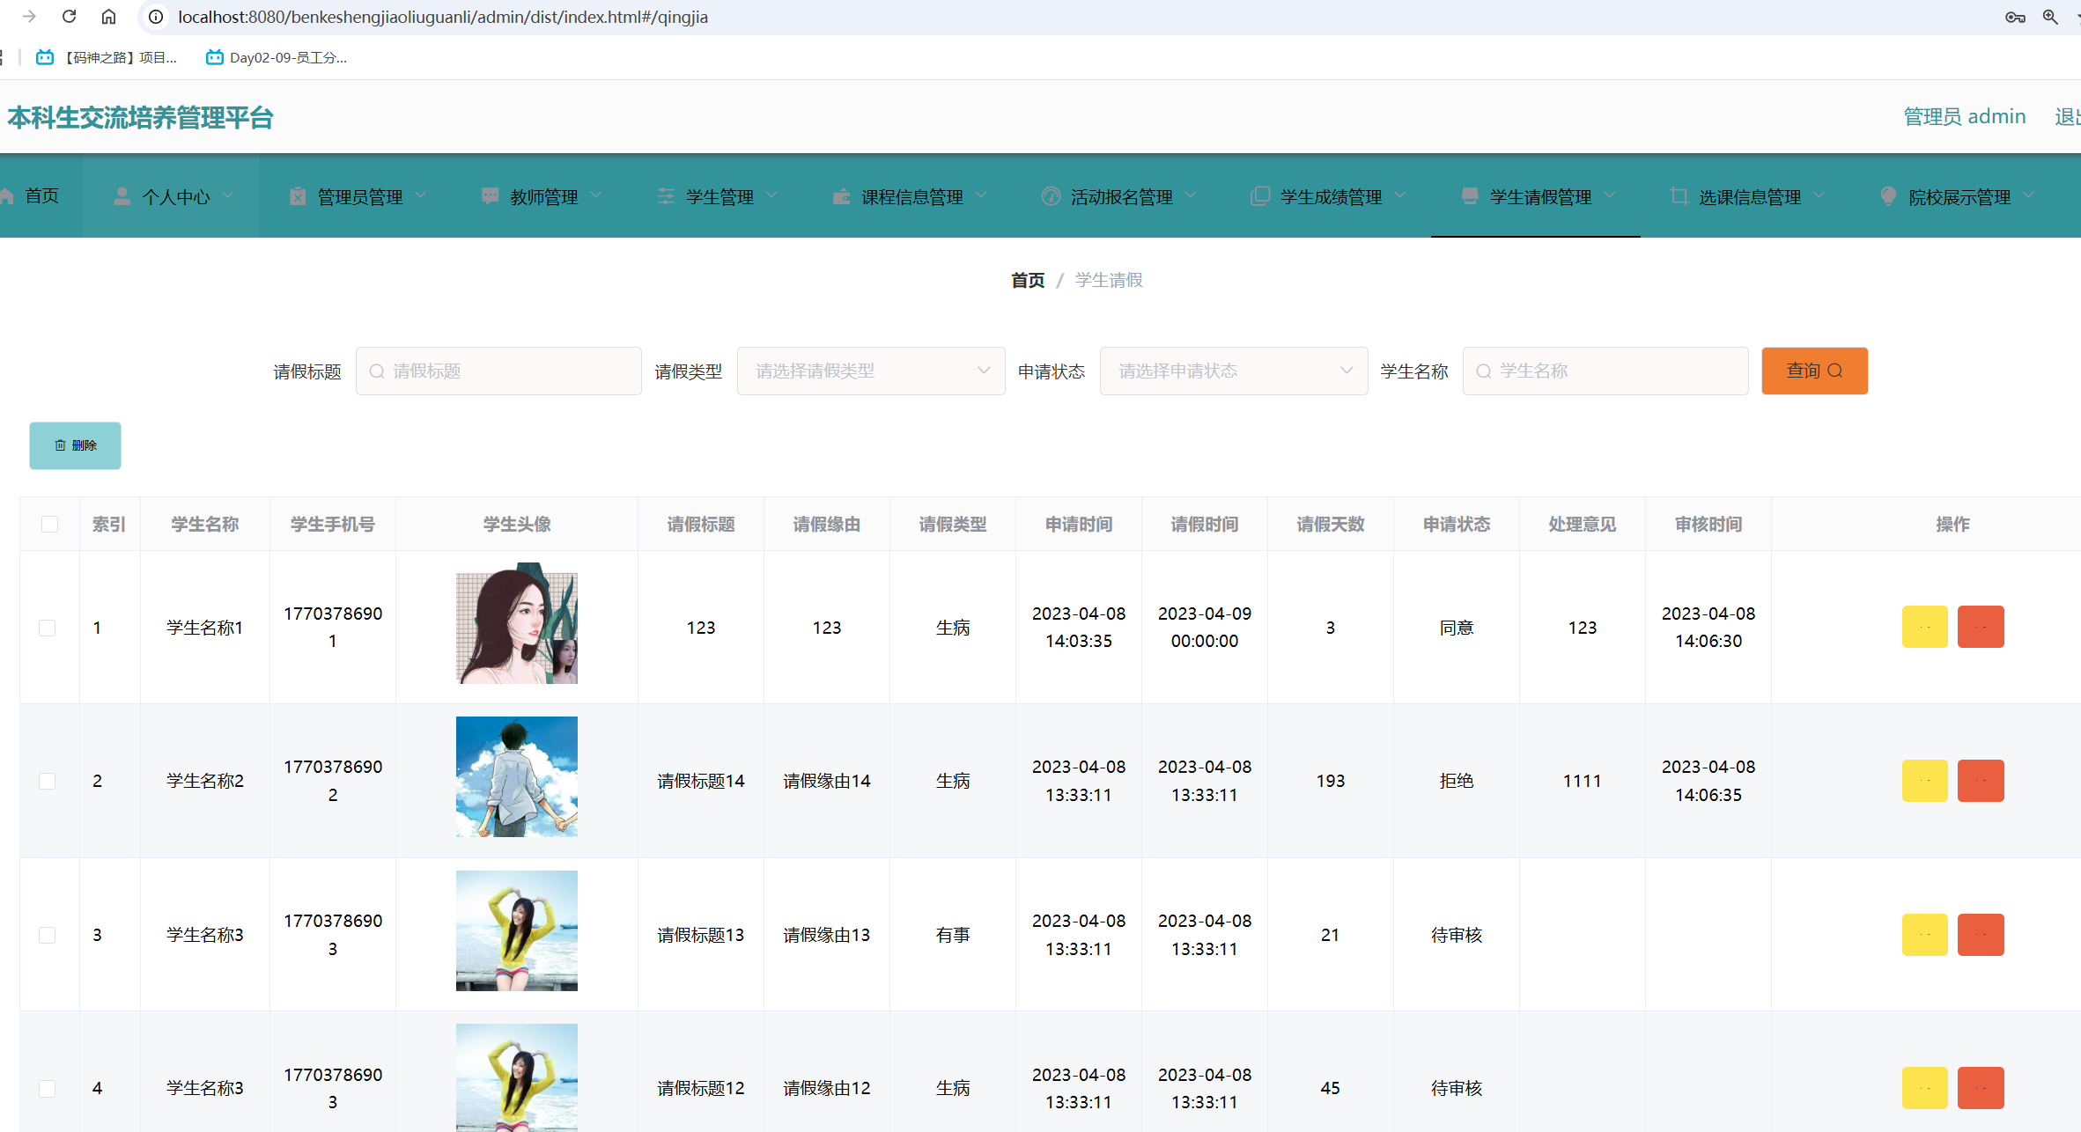Open the Day02-09-员工分 bookmark

277,57
